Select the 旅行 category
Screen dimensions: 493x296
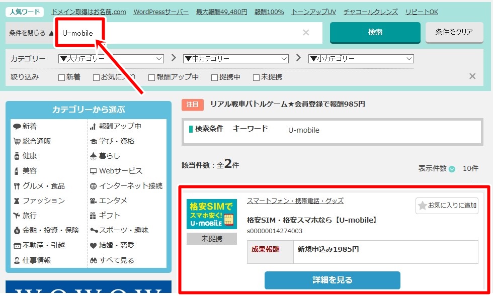tap(30, 215)
